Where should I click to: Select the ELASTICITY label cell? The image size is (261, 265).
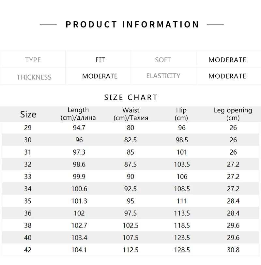[163, 76]
